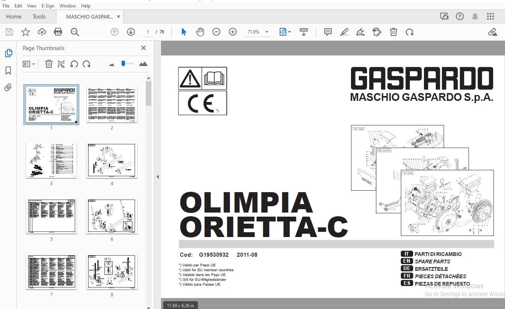Open the Attachments paperclip panel
The height and width of the screenshot is (309, 505).
tap(8, 88)
